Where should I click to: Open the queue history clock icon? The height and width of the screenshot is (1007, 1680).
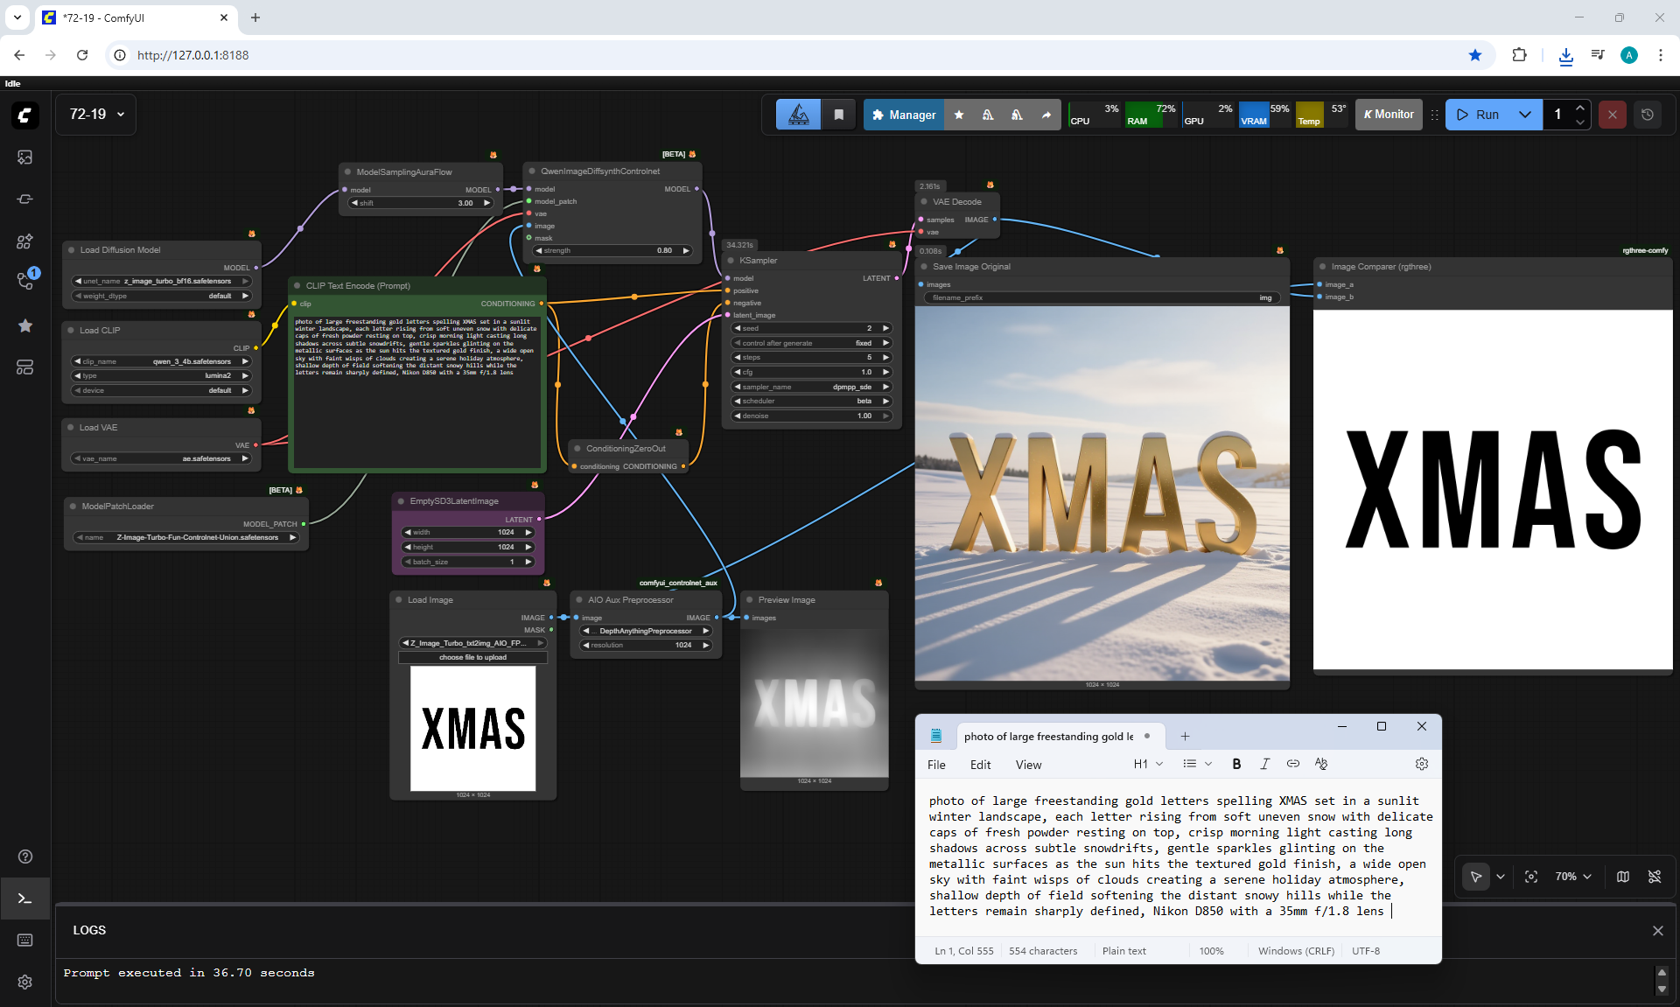click(1648, 115)
